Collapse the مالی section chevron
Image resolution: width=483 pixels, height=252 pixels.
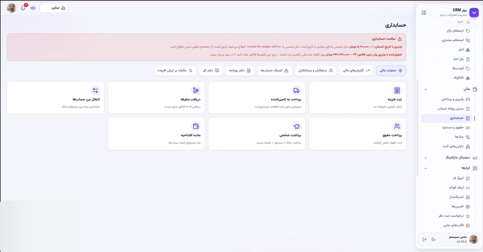pos(426,89)
